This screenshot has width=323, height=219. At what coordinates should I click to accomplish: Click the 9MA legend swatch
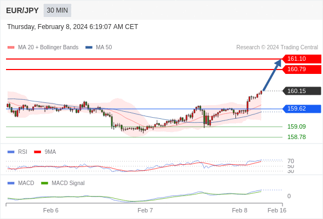pos(37,152)
